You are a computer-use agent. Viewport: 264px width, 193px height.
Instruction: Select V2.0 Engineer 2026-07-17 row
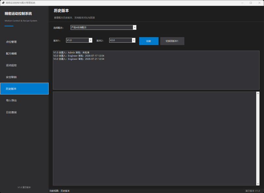(x=156, y=56)
